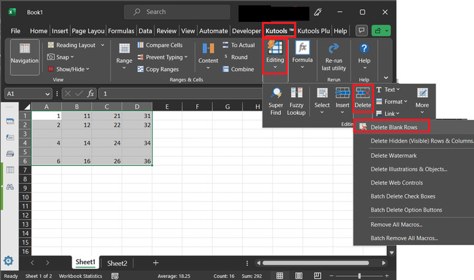This screenshot has width=474, height=280.
Task: Click the Reading Layout icon
Action: pos(51,45)
